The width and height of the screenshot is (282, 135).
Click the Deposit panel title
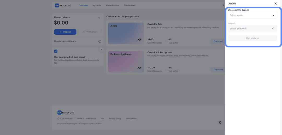point(232,4)
